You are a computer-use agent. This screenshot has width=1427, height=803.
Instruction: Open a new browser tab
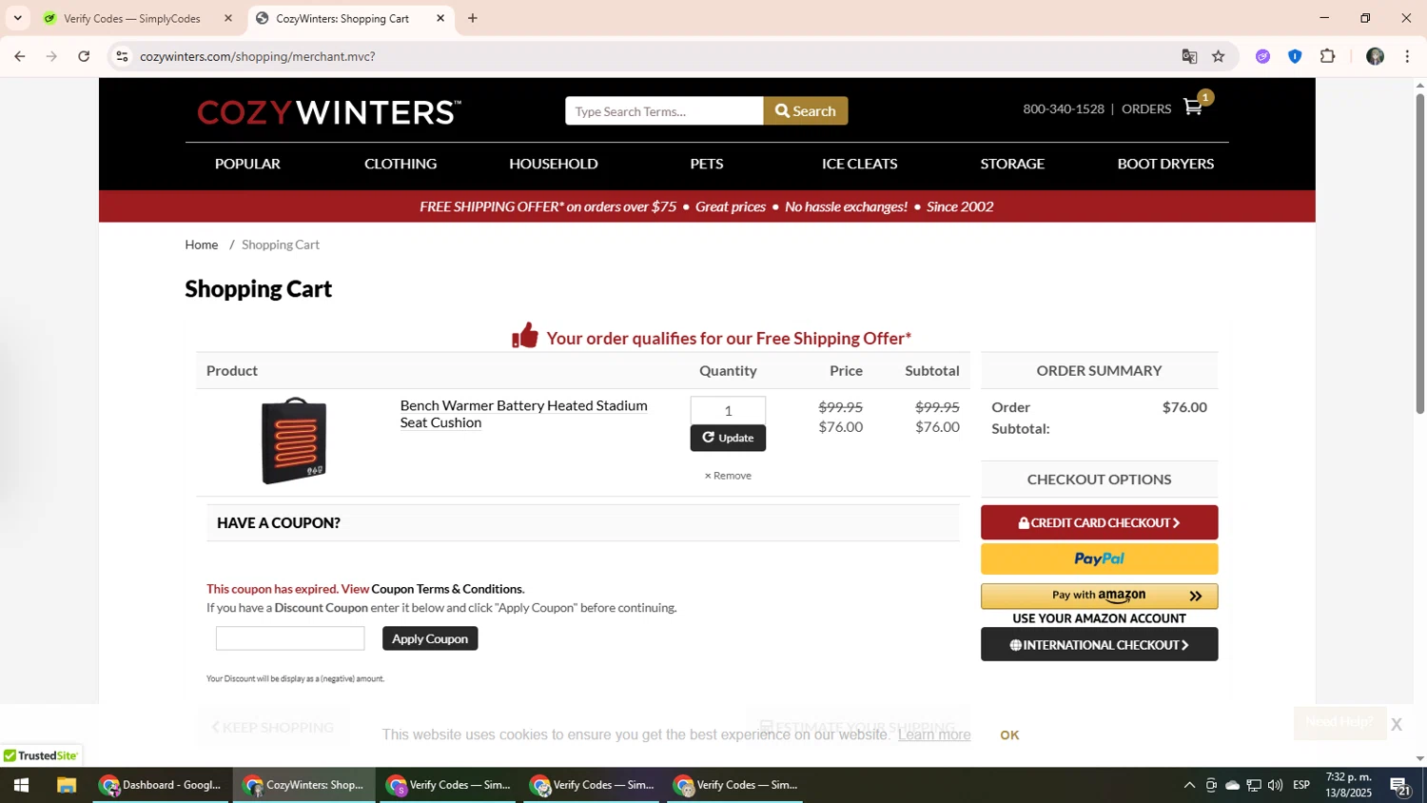point(473,18)
